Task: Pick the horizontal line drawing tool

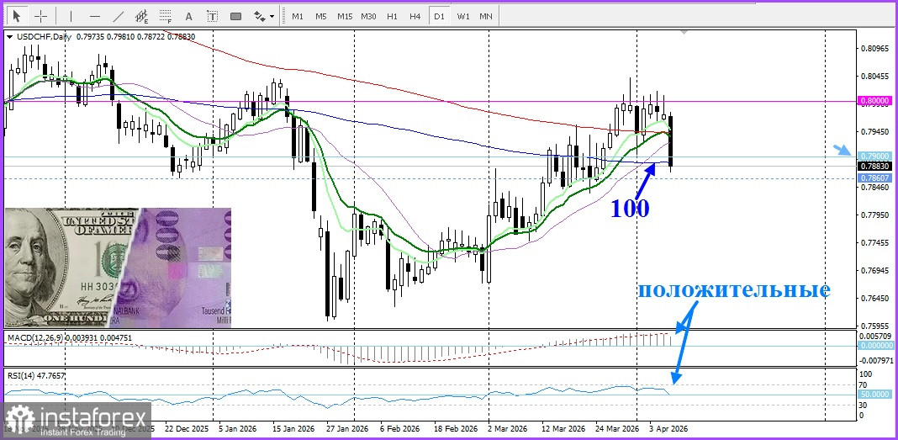Action: coord(94,16)
